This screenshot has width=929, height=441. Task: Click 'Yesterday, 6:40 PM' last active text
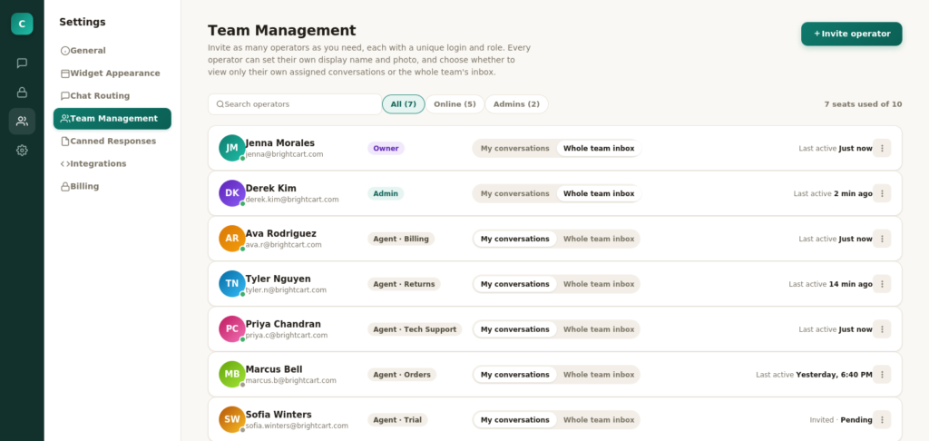coord(835,375)
